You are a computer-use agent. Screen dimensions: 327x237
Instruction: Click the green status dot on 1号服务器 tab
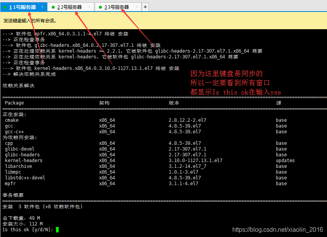tap(5, 7)
